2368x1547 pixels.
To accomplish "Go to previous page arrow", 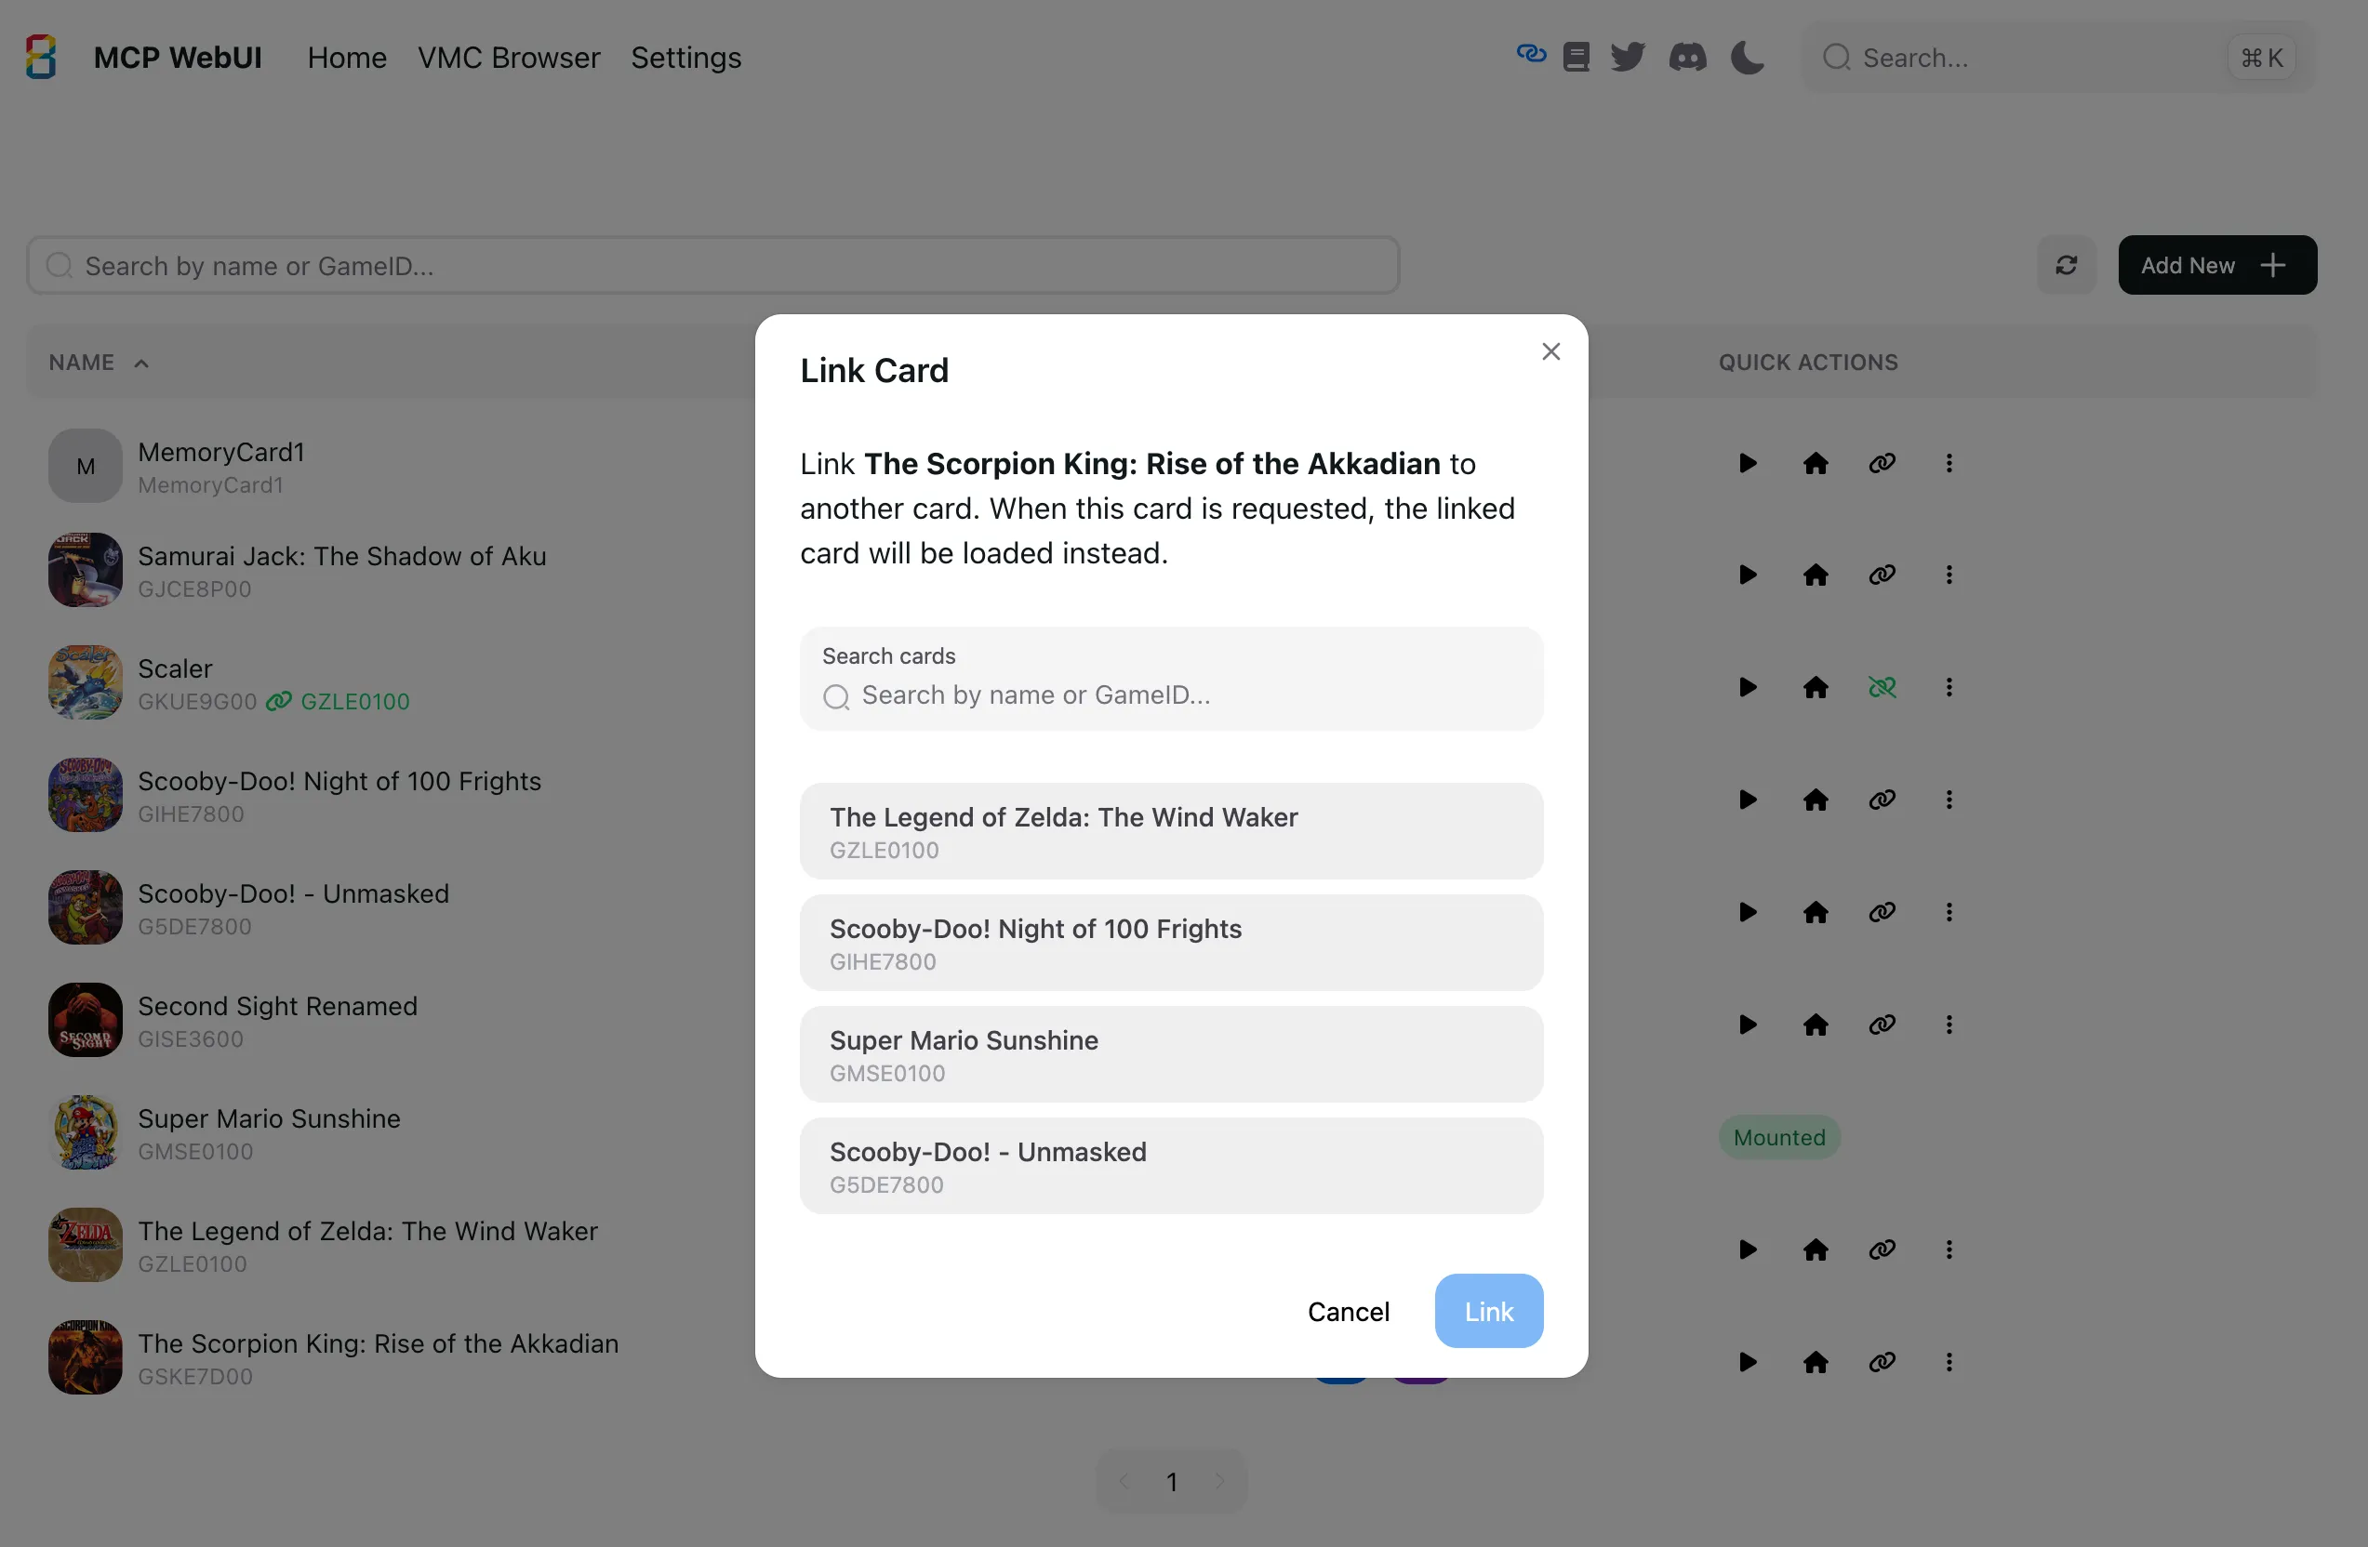I will click(x=1124, y=1481).
